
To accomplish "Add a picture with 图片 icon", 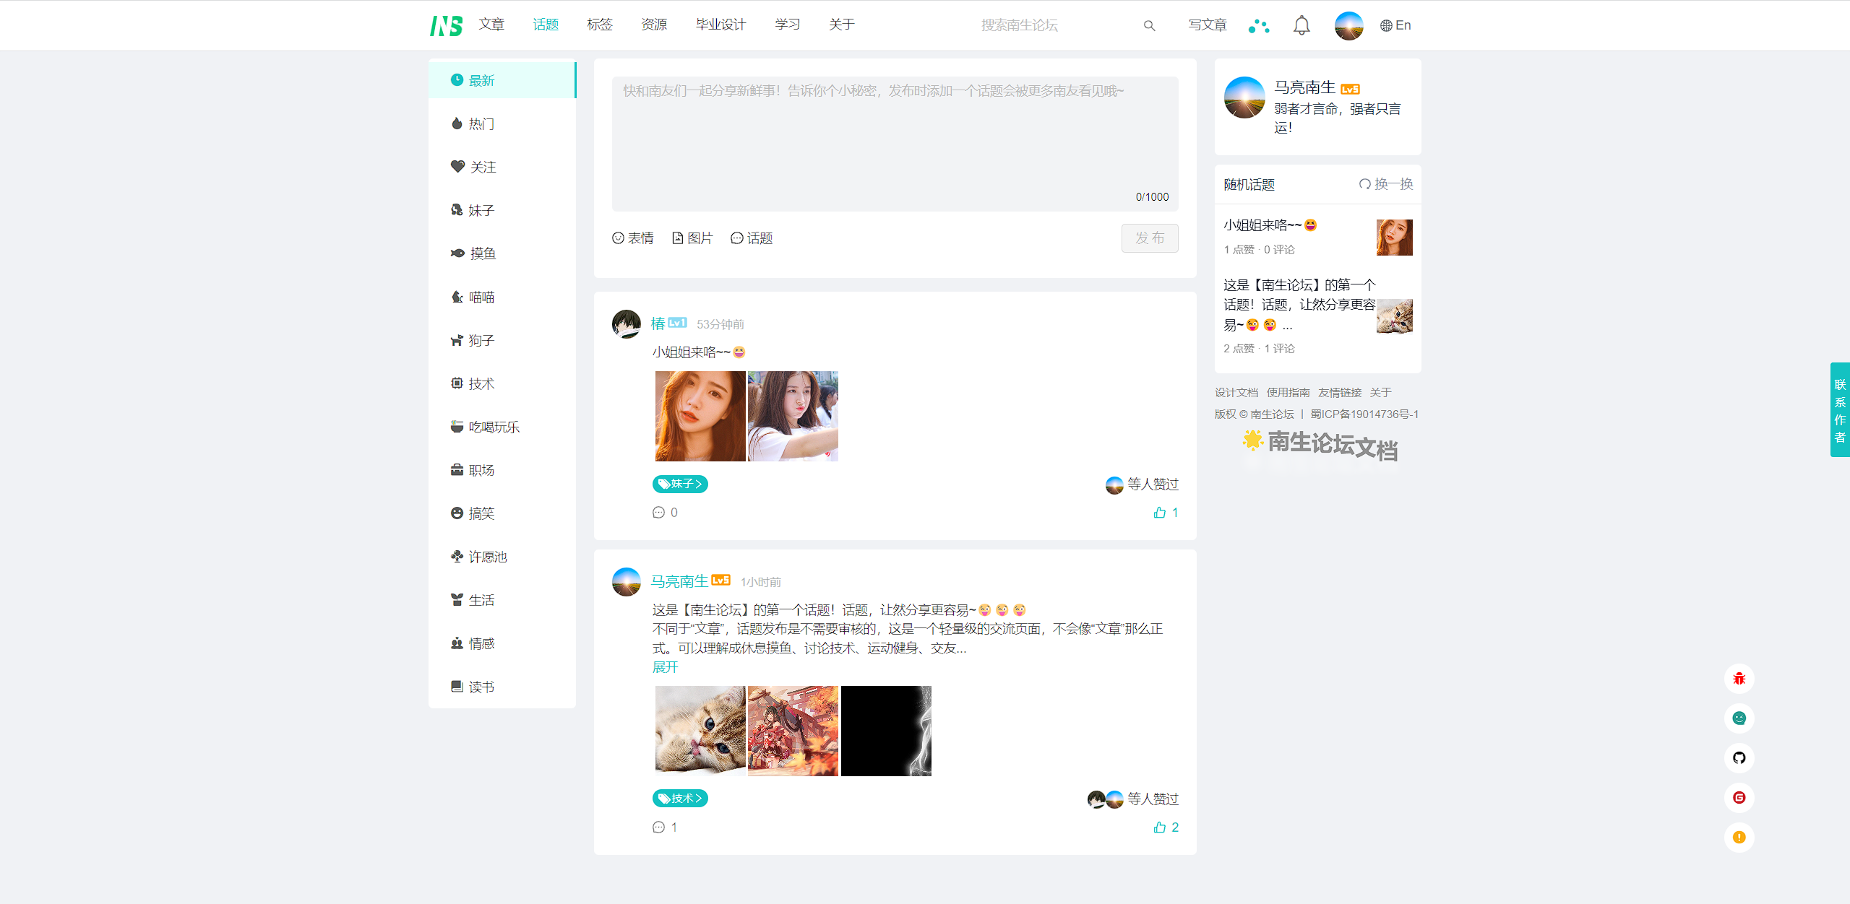I will click(692, 238).
